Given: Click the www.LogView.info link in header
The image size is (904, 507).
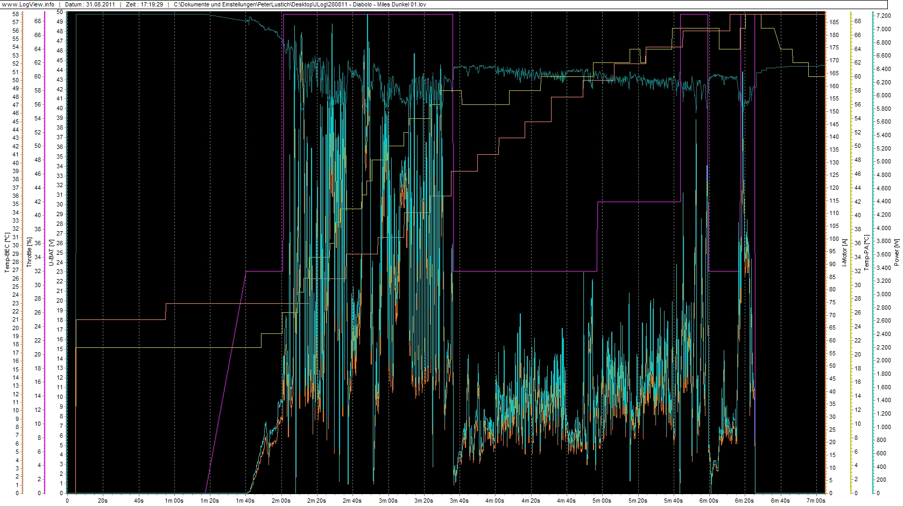Looking at the screenshot, I should pyautogui.click(x=28, y=4).
